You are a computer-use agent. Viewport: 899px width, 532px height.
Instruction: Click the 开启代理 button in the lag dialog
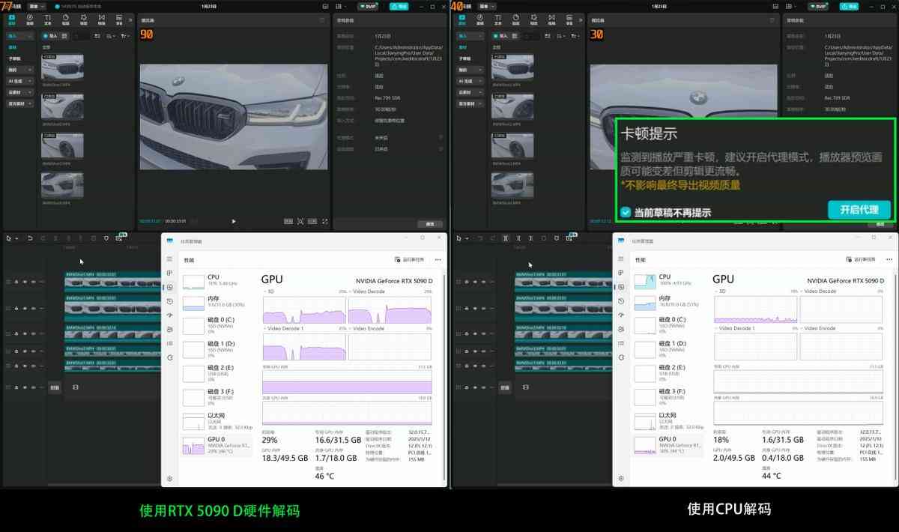click(858, 210)
